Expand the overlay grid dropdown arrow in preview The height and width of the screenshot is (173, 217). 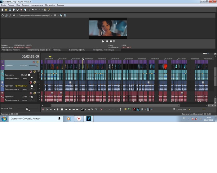[x=58, y=15]
